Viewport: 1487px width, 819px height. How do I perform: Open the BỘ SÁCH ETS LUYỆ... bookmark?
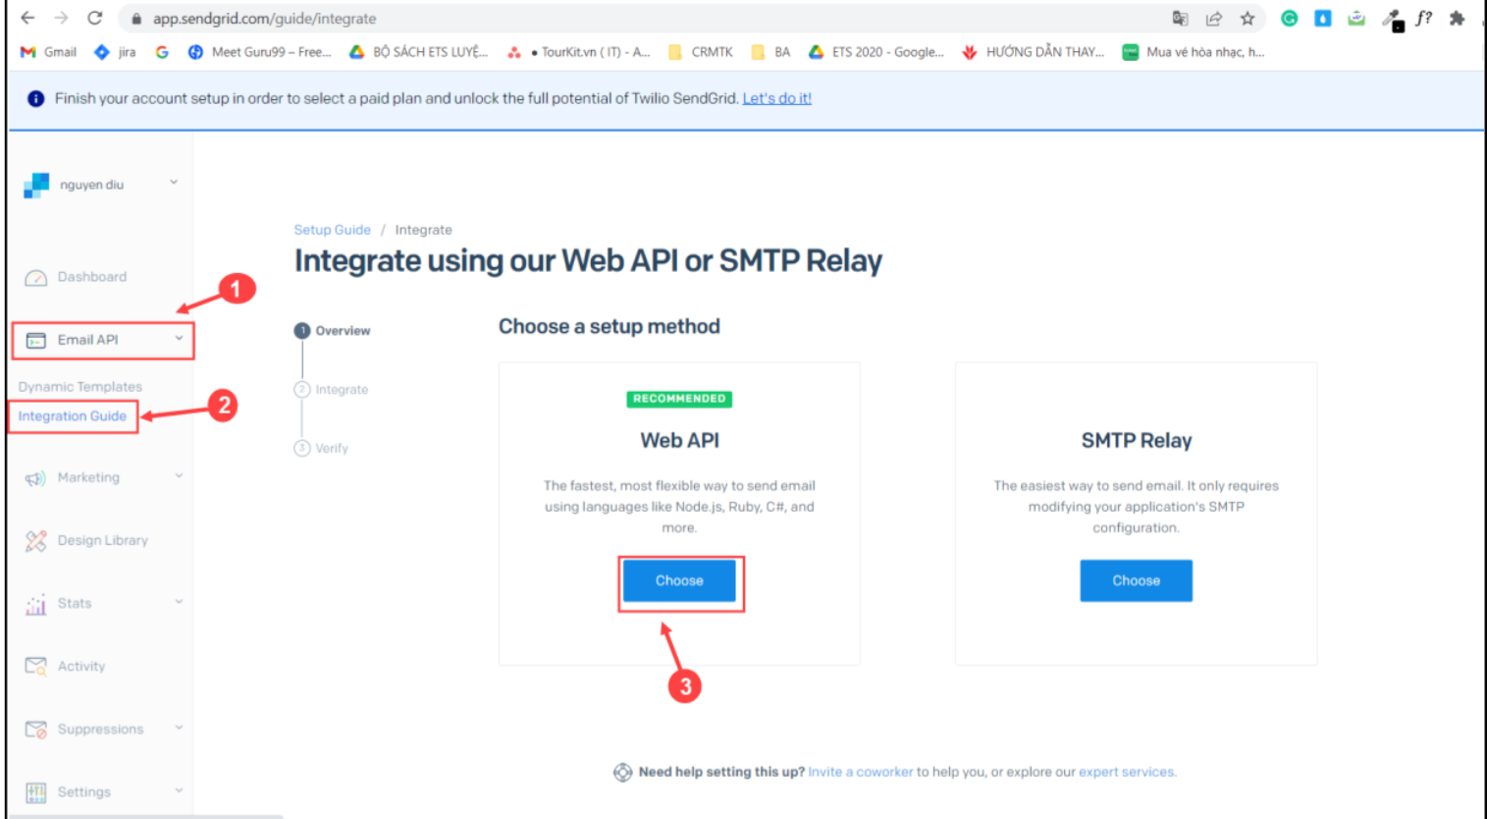coord(419,52)
